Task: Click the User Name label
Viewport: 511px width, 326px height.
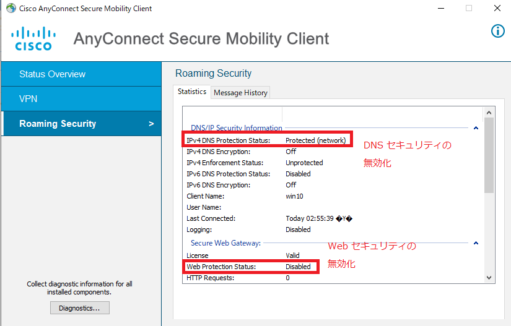Action: pos(204,207)
